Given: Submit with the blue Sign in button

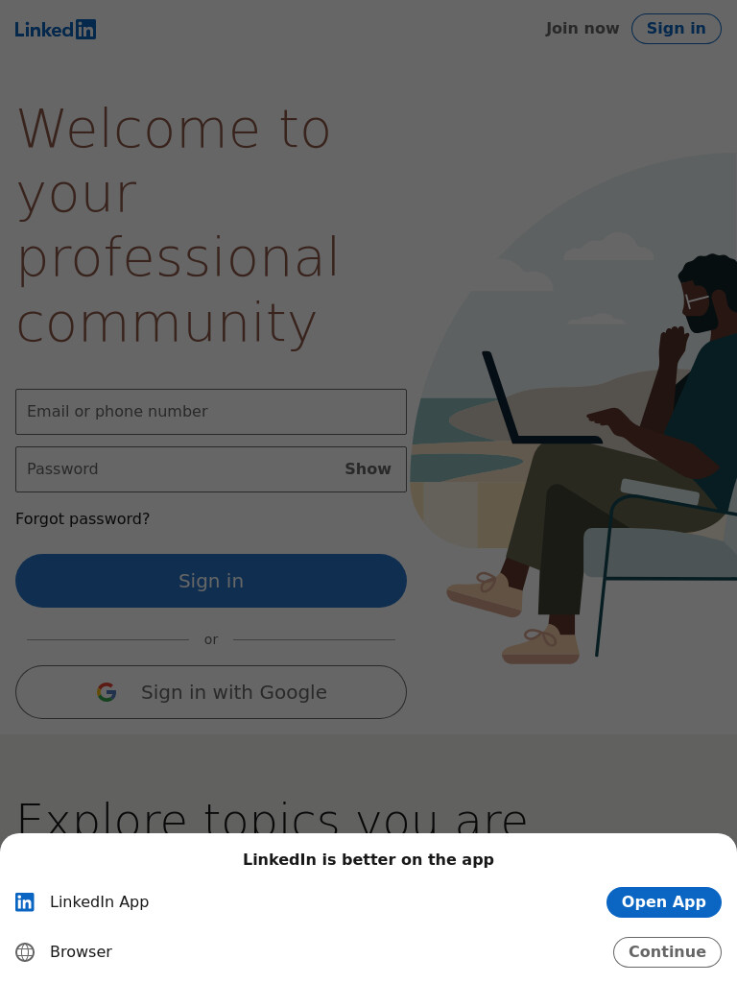Looking at the screenshot, I should tap(211, 581).
